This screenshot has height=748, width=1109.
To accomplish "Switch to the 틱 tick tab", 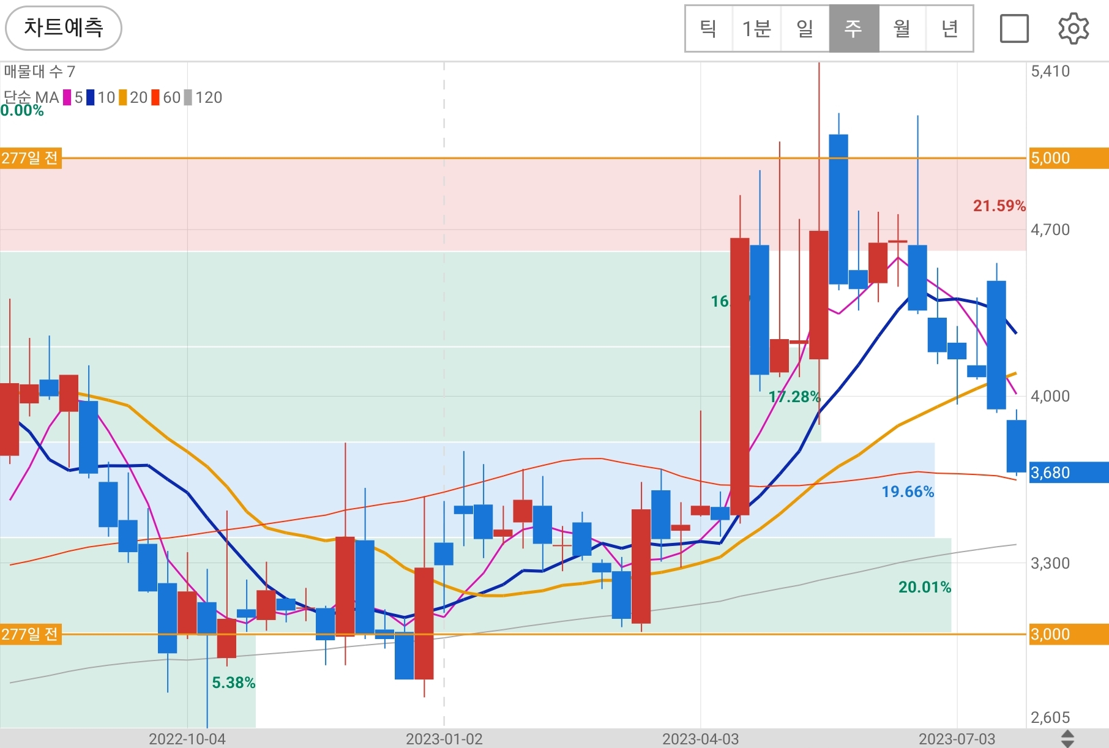I will 709,28.
